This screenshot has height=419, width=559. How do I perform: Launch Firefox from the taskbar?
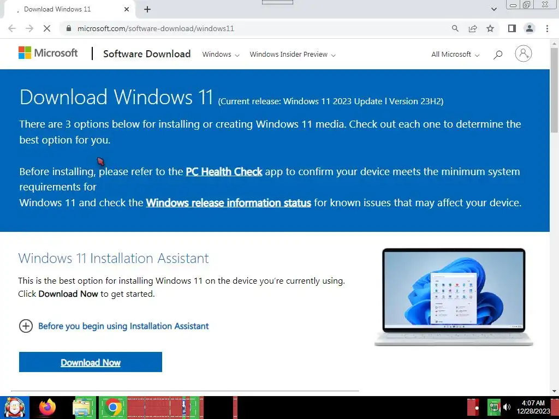pyautogui.click(x=47, y=408)
